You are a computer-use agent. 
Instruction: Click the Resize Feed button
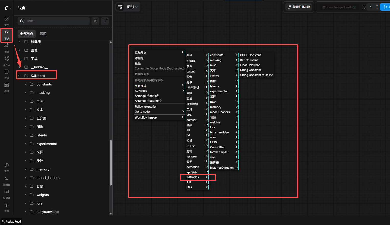[12, 222]
